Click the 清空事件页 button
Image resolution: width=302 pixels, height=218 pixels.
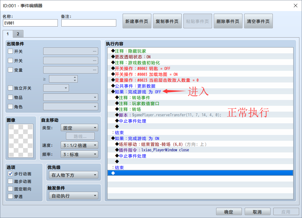pyautogui.click(x=258, y=21)
